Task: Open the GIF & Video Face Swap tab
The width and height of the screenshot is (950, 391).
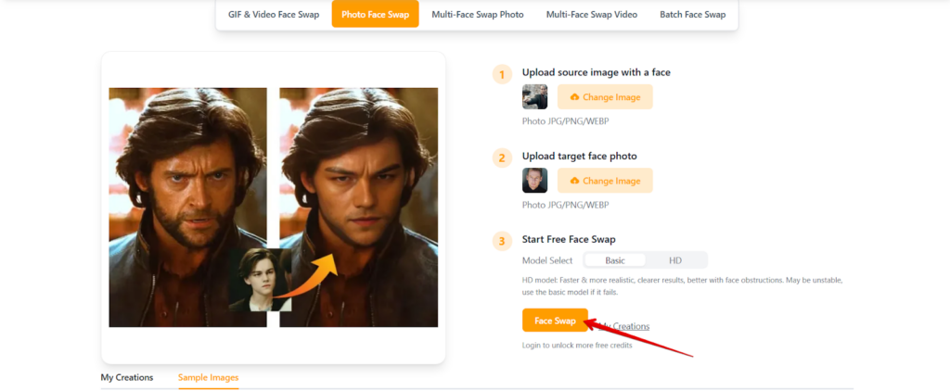Action: pyautogui.click(x=274, y=15)
